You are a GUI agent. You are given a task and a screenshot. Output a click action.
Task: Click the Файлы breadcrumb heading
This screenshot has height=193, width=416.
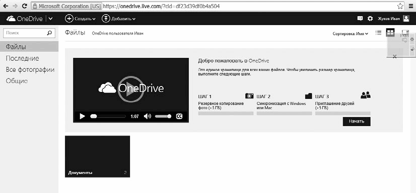pyautogui.click(x=75, y=33)
